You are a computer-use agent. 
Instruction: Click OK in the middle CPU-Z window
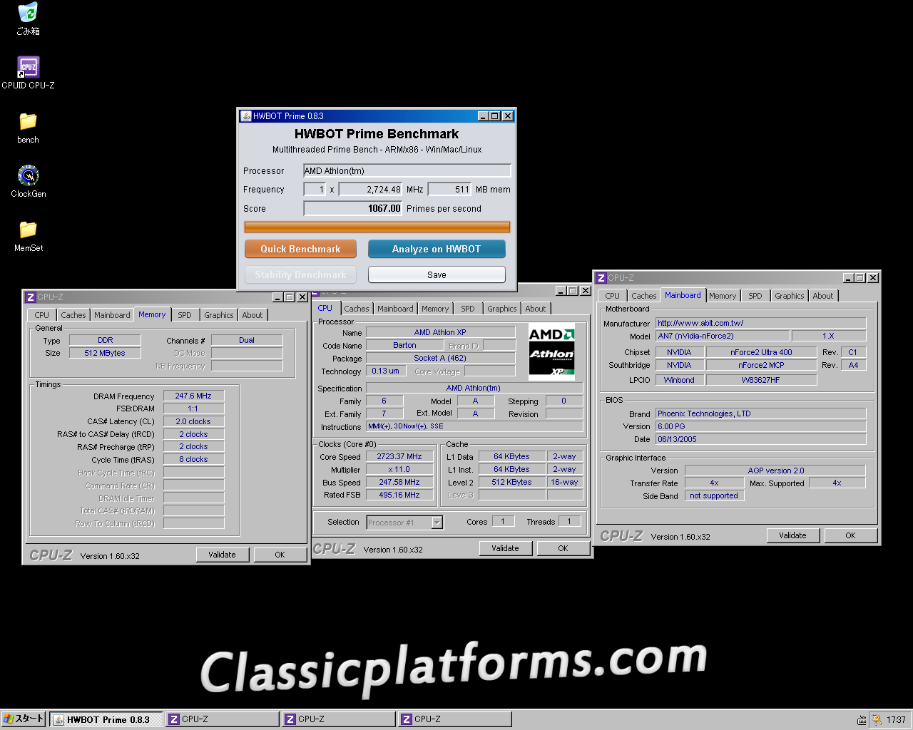563,548
